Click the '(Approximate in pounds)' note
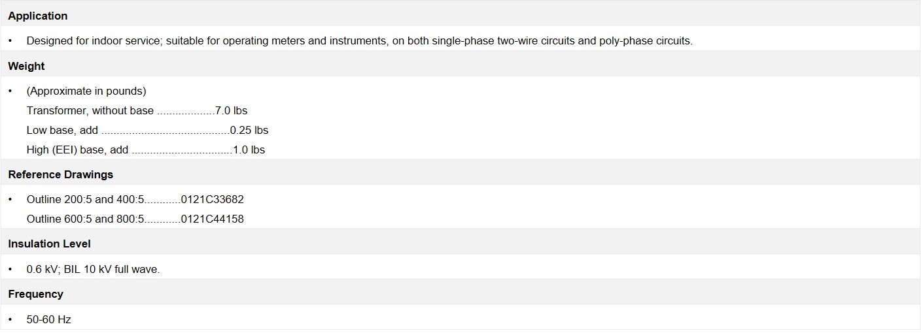Viewport: 921px width, 333px height. [86, 91]
